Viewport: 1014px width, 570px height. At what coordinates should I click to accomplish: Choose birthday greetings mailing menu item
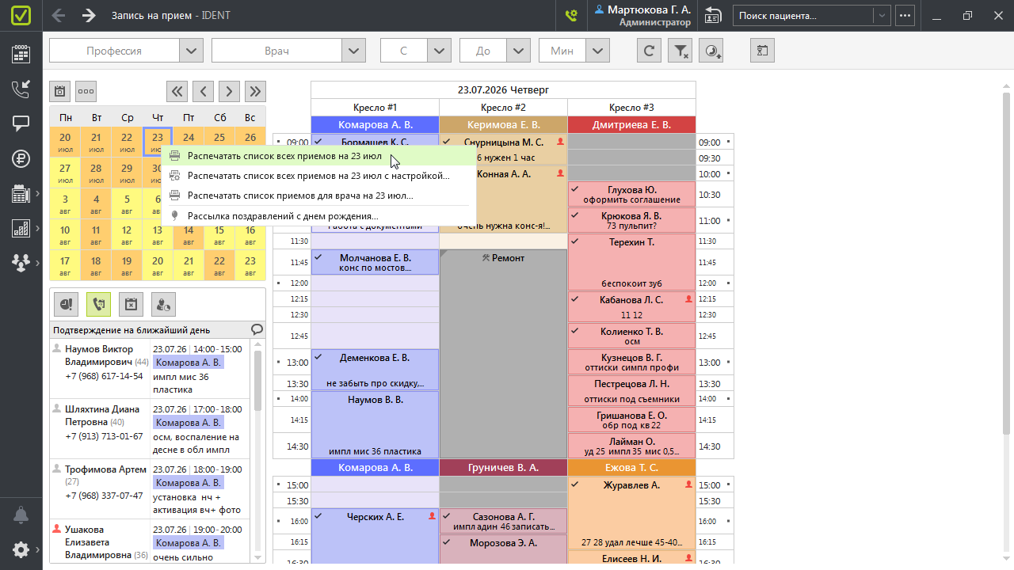(x=318, y=215)
